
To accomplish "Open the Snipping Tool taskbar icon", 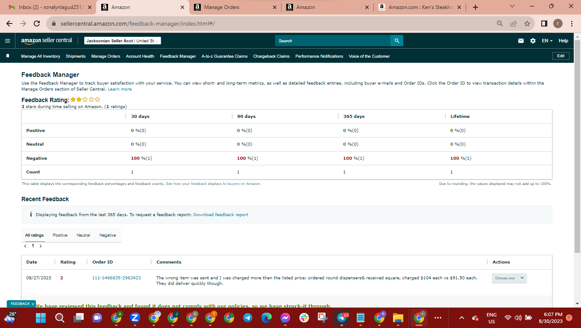I will (x=323, y=318).
